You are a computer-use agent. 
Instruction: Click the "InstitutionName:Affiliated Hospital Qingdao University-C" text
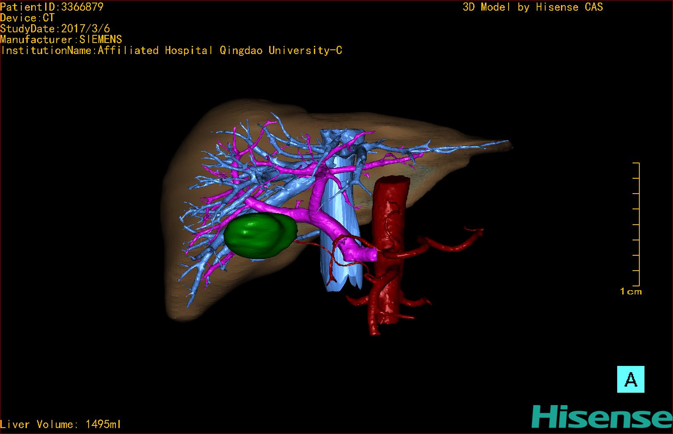(x=171, y=51)
